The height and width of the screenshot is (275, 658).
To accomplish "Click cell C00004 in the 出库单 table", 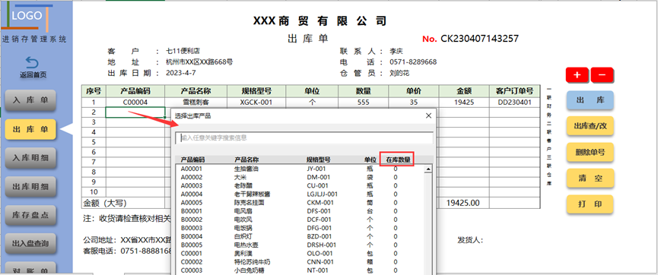I will (135, 102).
